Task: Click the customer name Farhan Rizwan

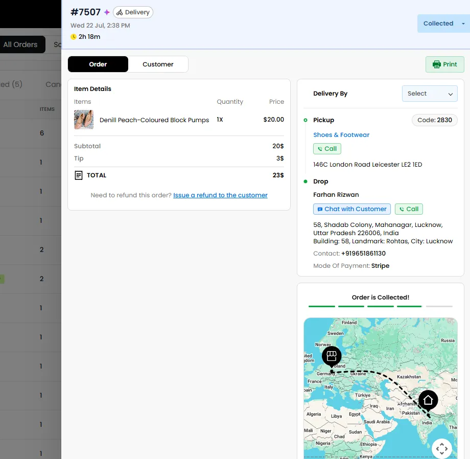Action: pyautogui.click(x=336, y=195)
